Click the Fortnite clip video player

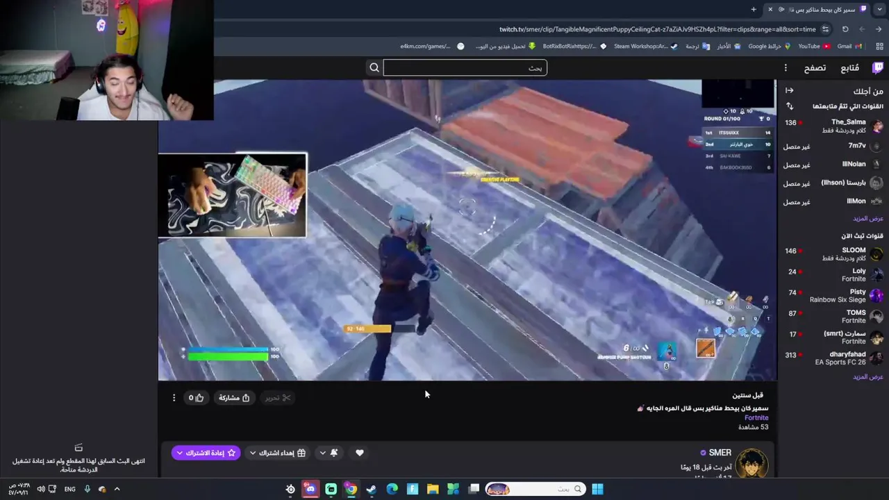click(x=467, y=230)
